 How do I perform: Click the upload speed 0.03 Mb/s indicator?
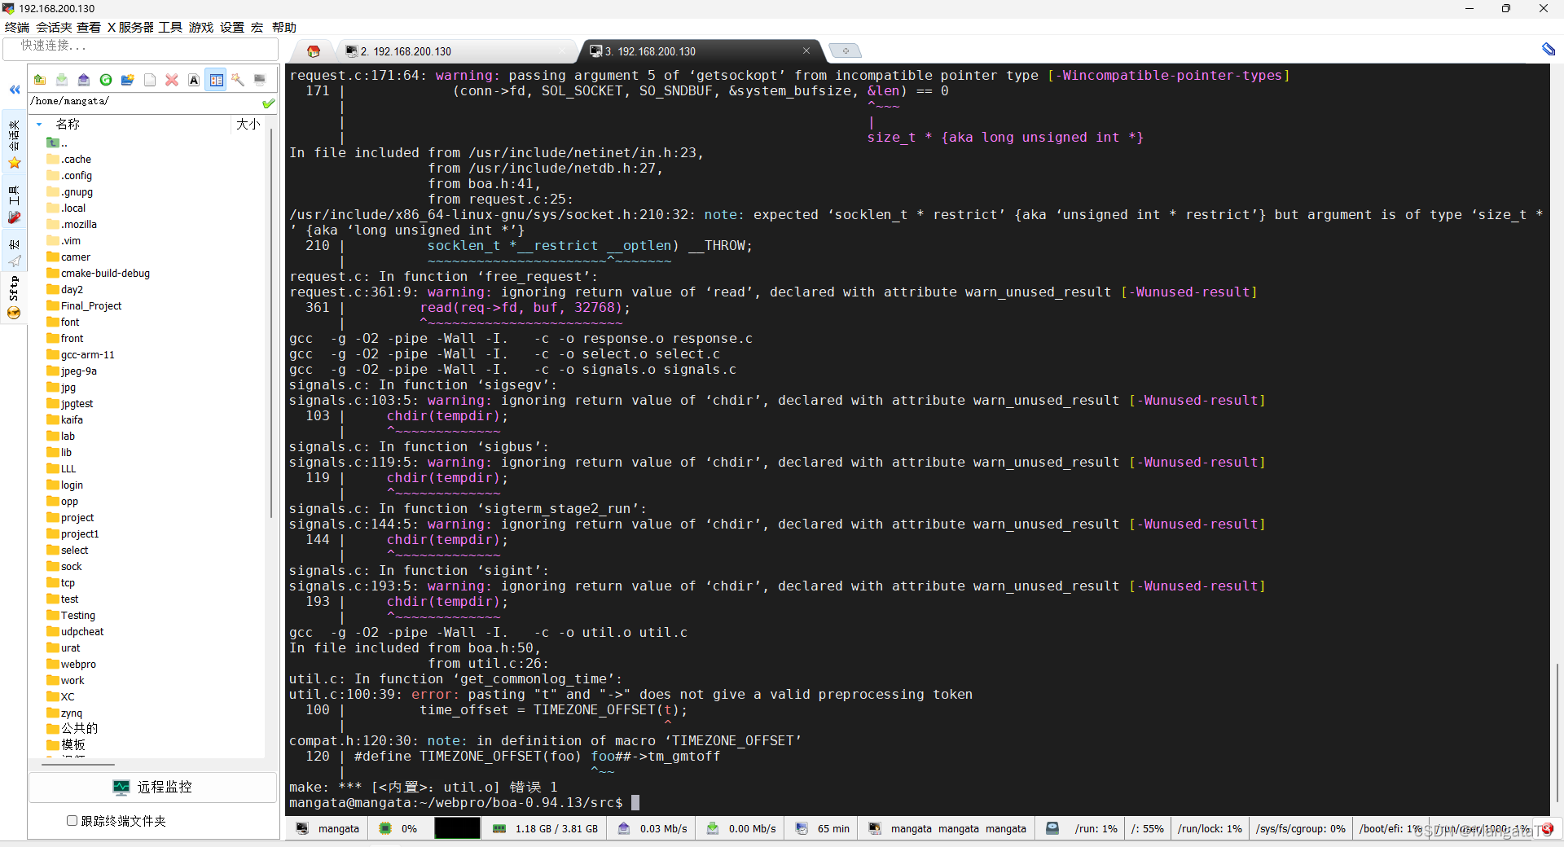point(652,829)
